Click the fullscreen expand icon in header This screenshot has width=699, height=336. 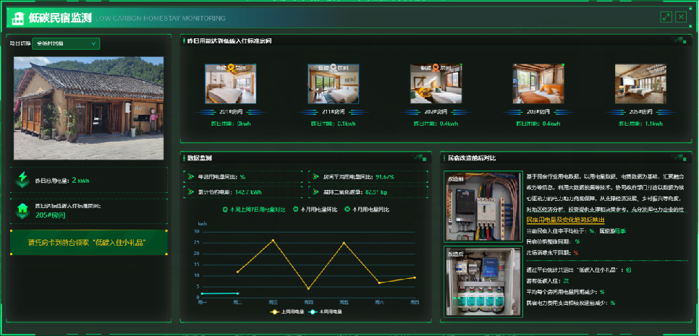[x=666, y=17]
